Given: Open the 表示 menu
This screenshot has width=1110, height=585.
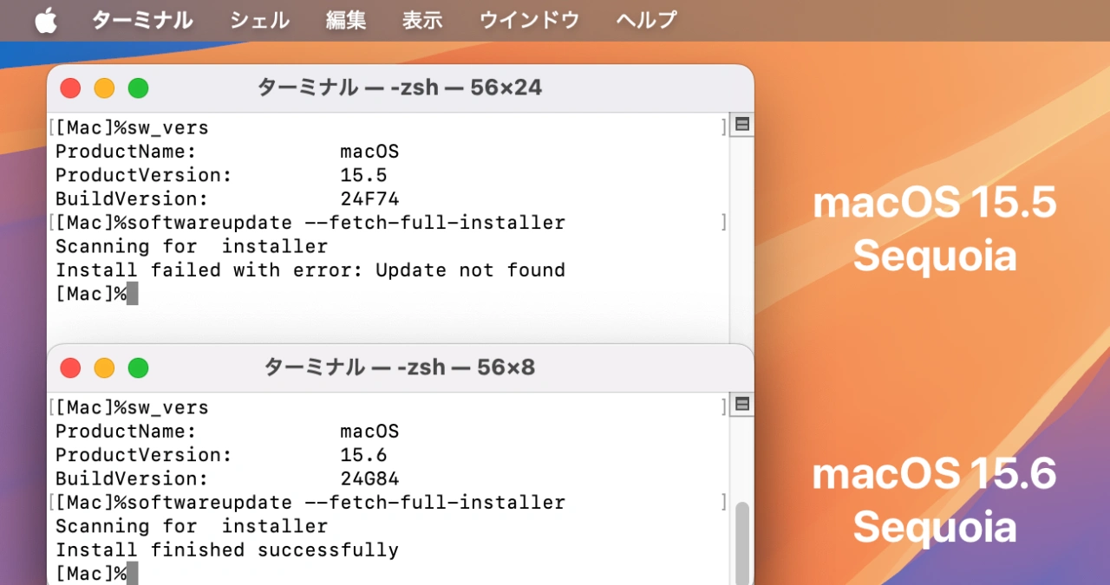Looking at the screenshot, I should tap(421, 19).
